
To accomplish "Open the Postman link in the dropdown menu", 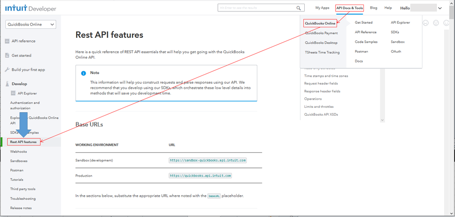I will [x=362, y=51].
